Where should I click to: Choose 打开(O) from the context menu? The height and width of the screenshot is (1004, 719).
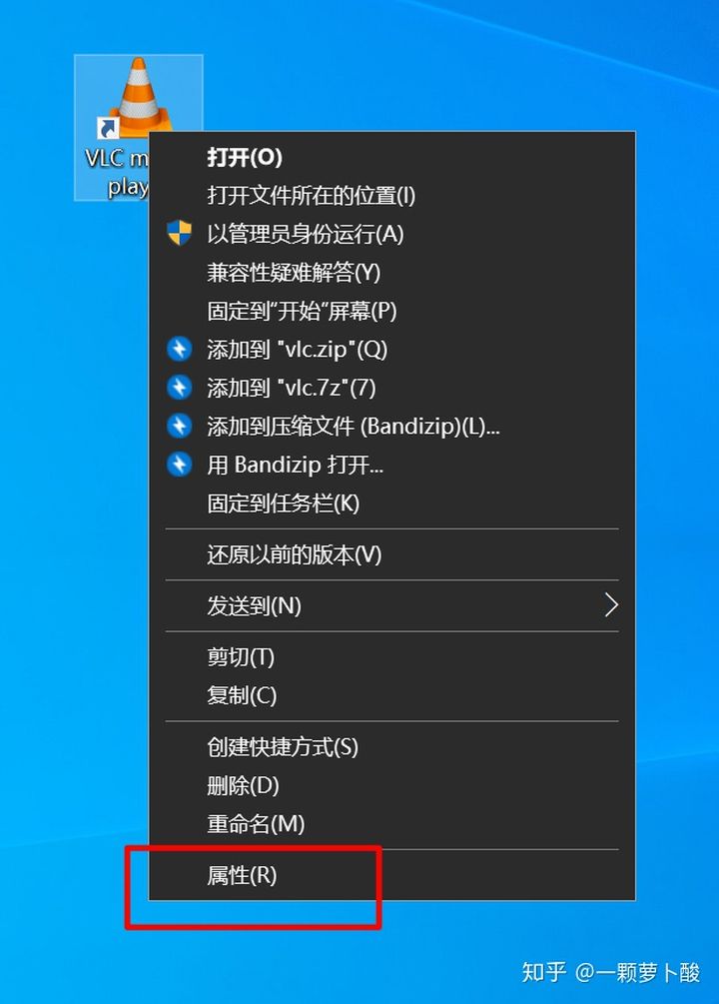click(391, 157)
